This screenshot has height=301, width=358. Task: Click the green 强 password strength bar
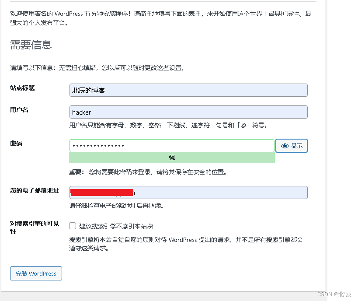click(172, 157)
